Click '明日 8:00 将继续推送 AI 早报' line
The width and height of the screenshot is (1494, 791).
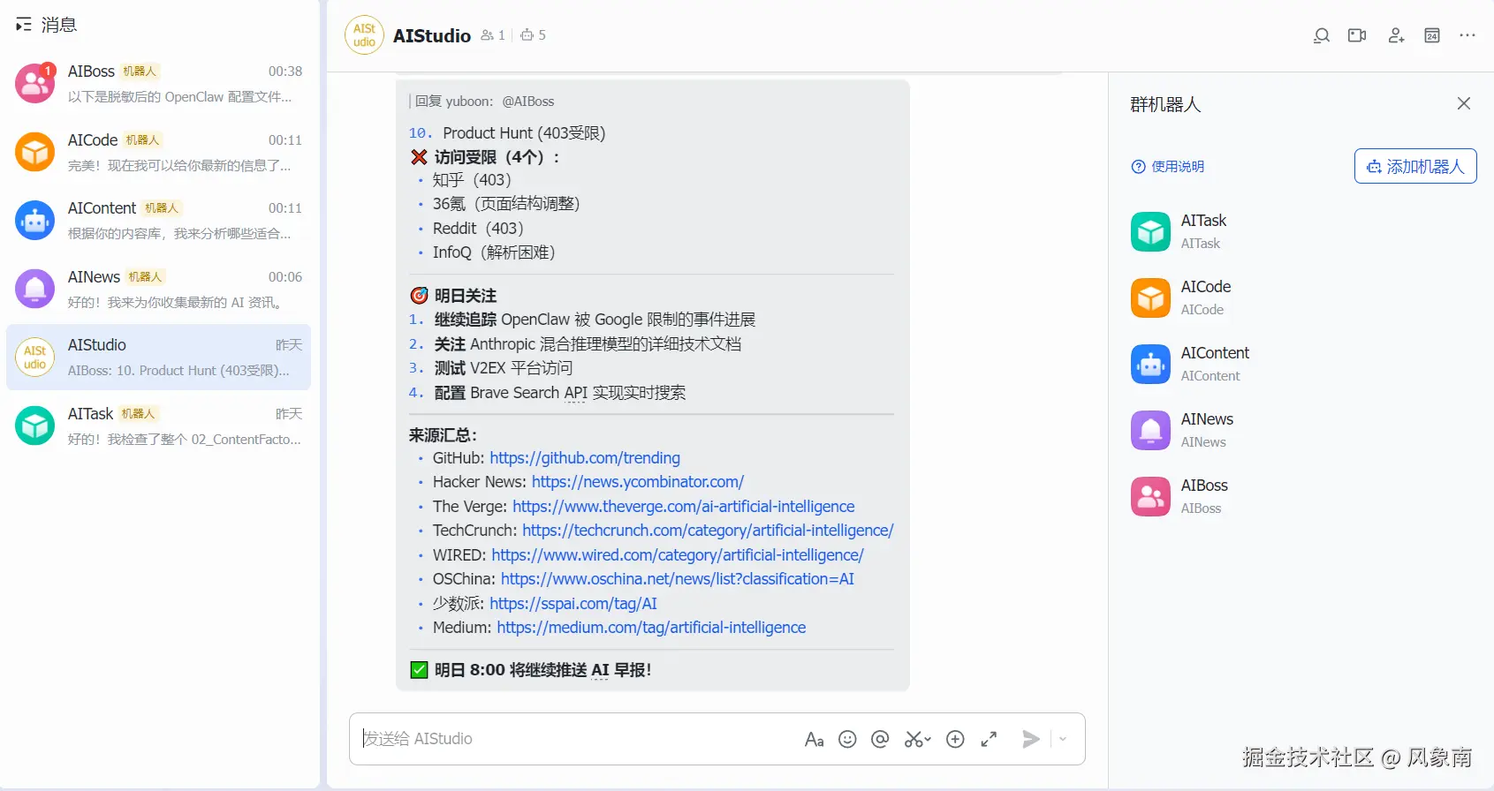542,670
